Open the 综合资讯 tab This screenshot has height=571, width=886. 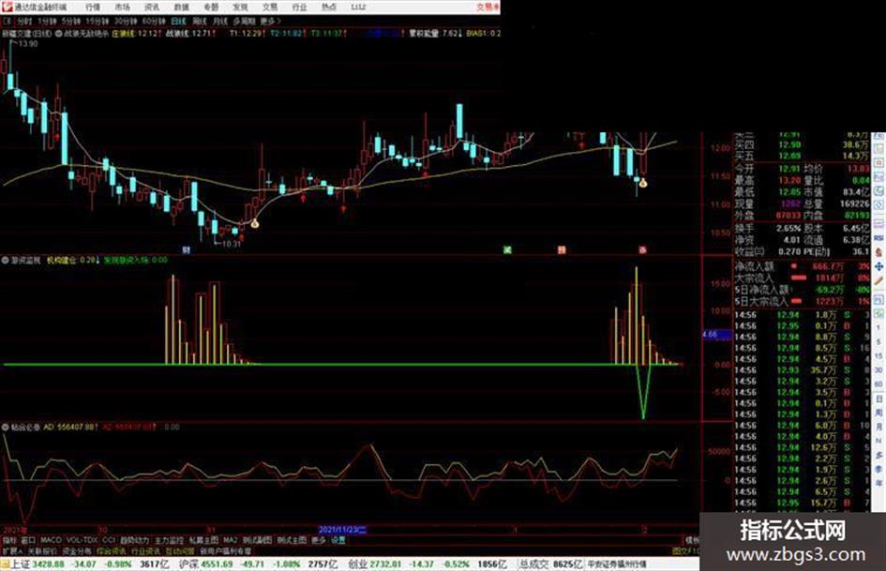(112, 550)
